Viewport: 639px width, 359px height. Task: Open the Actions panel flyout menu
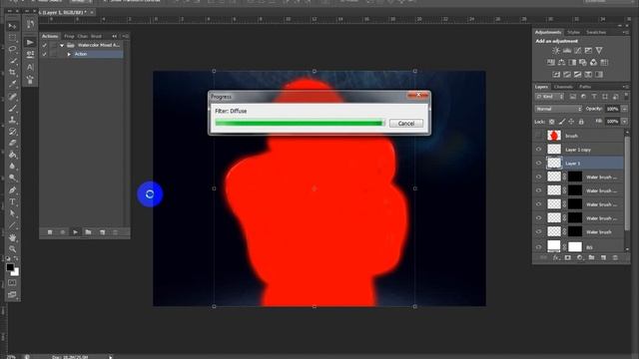click(125, 36)
